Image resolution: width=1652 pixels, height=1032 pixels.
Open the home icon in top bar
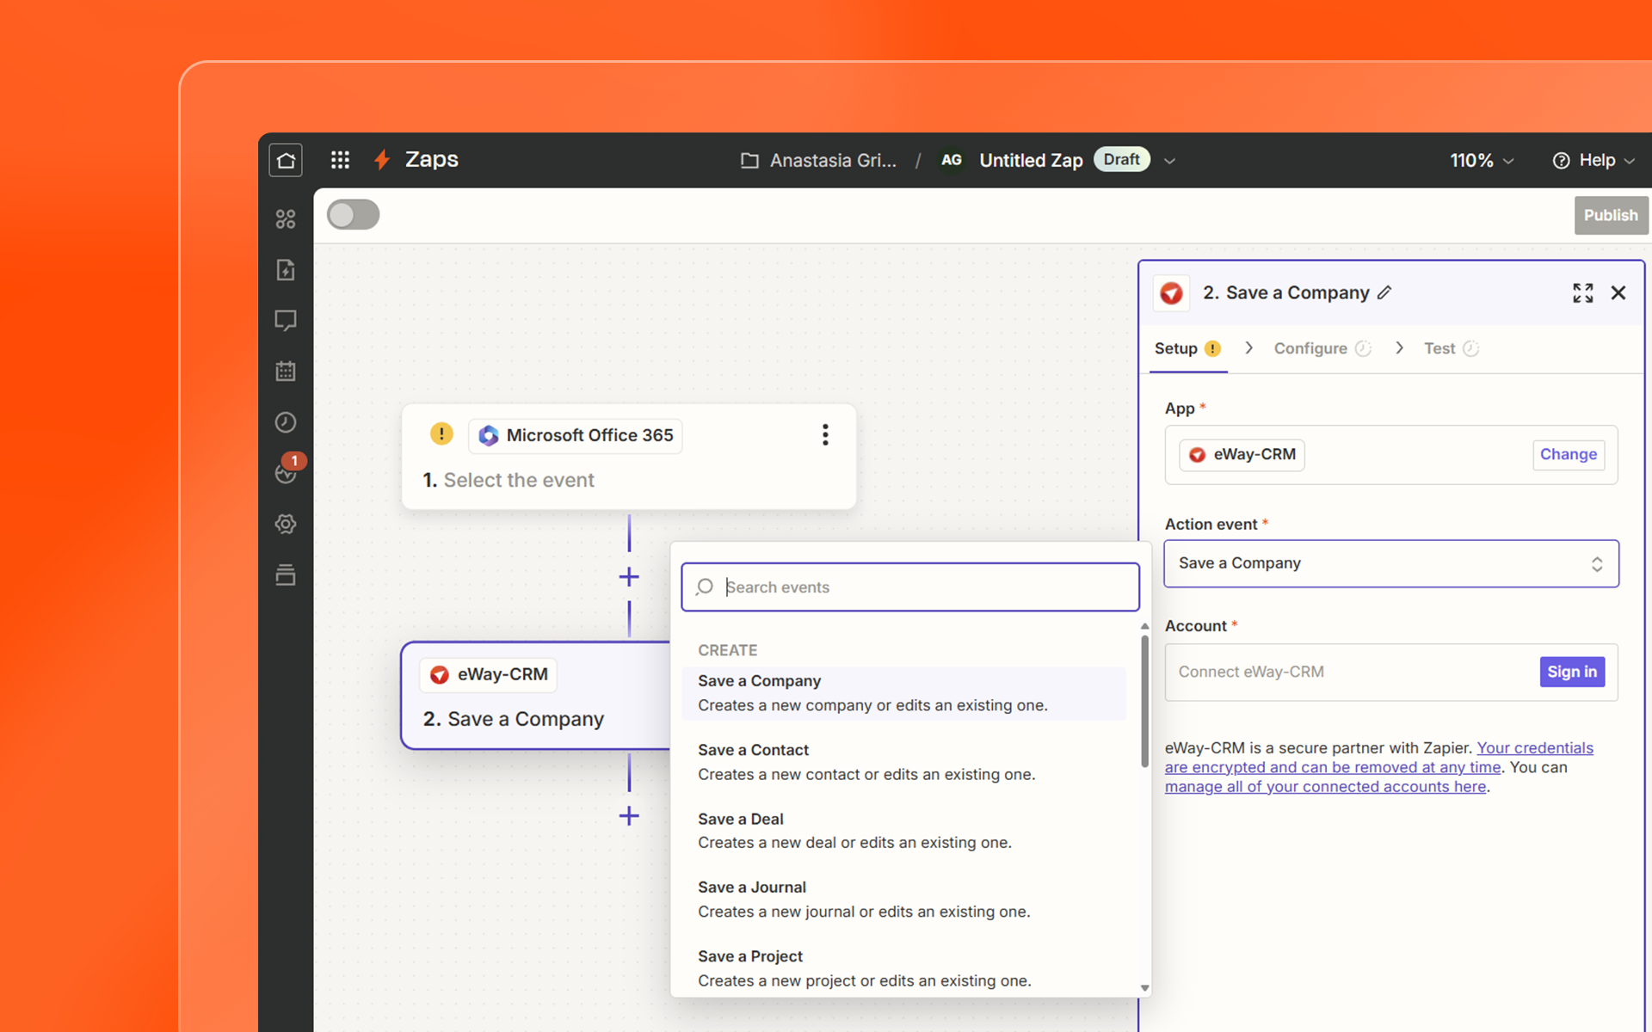(x=286, y=160)
